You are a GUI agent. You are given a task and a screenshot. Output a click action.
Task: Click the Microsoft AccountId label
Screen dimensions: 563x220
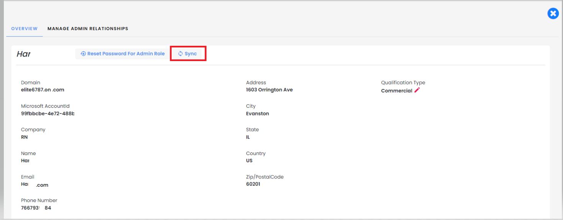tap(45, 106)
